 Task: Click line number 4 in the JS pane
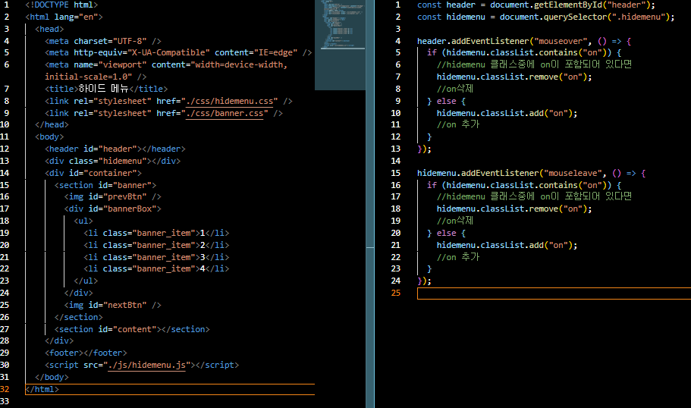[398, 41]
